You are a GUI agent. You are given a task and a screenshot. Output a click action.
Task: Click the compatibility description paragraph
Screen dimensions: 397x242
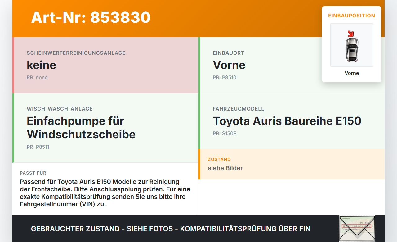point(105,193)
